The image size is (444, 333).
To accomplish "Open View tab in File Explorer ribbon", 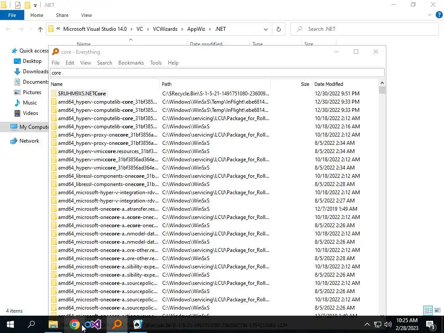I will pos(86,15).
